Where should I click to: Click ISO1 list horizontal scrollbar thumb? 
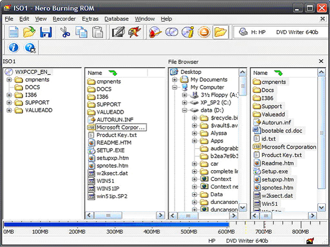coord(108,215)
